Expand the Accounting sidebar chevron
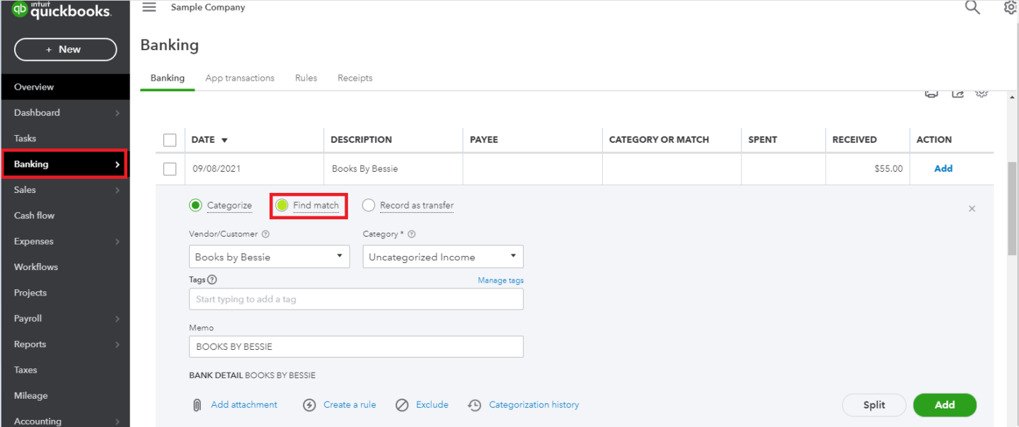The height and width of the screenshot is (427, 1019). pos(117,422)
